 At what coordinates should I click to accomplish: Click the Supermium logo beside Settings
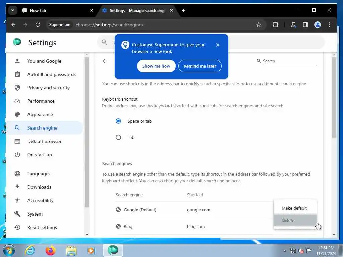point(17,42)
